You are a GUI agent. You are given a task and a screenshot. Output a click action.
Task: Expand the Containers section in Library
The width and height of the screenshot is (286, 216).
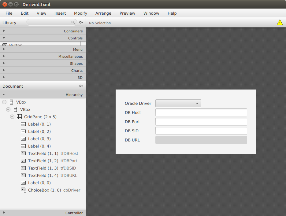(4, 31)
